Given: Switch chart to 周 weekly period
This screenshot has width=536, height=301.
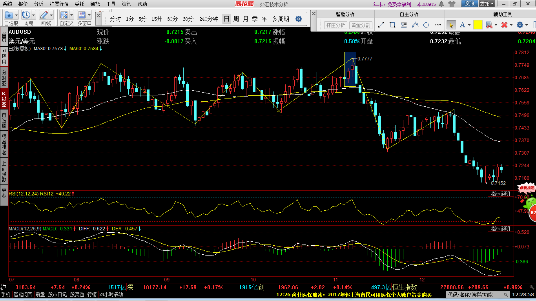Looking at the screenshot, I should (x=236, y=19).
